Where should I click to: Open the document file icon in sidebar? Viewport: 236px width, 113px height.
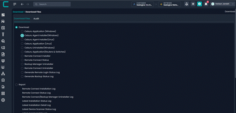[x=3, y=54]
